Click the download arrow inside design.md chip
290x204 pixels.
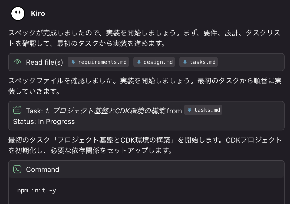point(140,62)
